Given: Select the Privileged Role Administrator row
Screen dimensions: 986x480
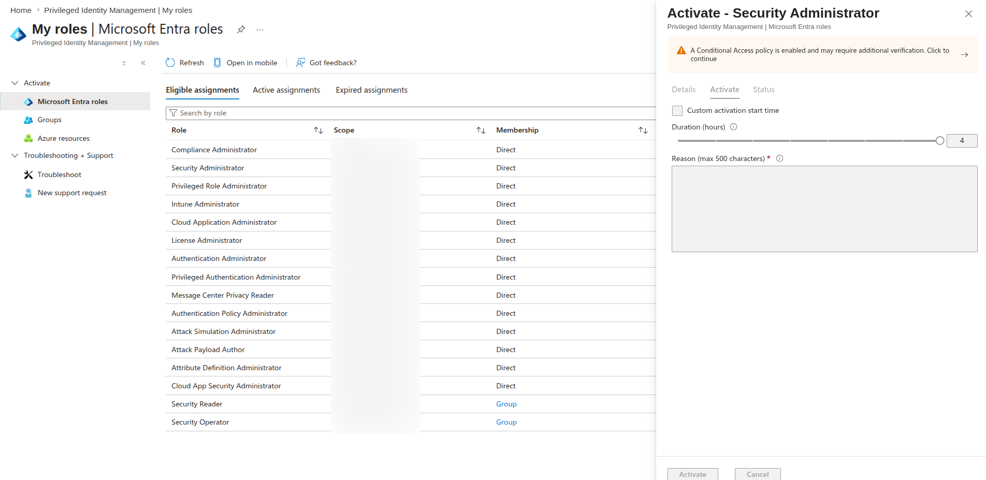Looking at the screenshot, I should pos(411,186).
